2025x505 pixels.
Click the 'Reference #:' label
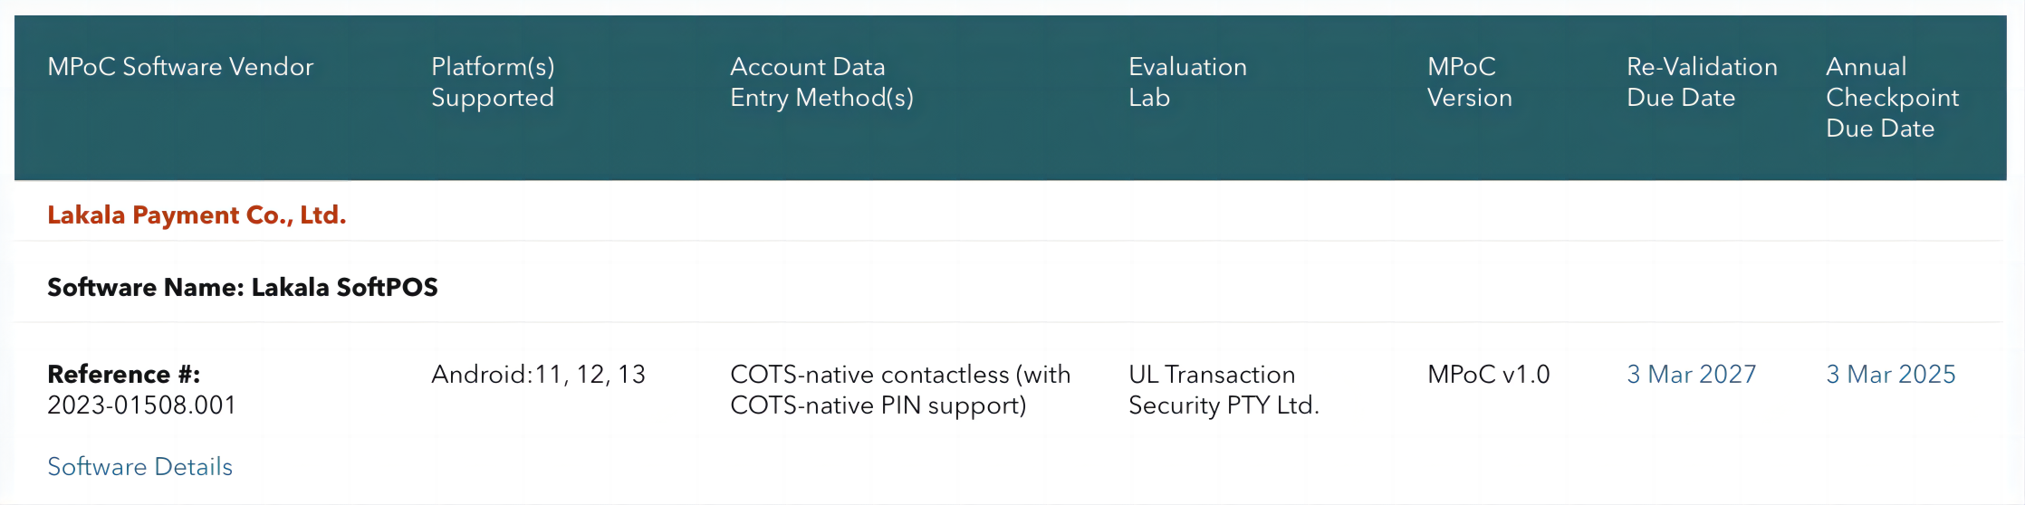(x=123, y=375)
